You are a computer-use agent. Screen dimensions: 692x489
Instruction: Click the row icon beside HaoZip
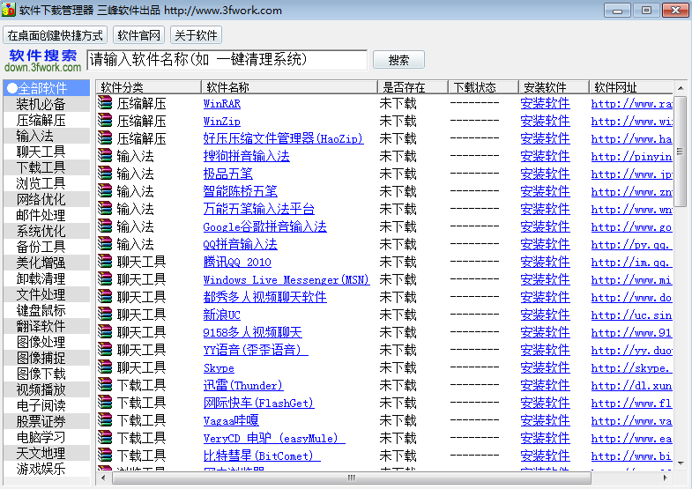pos(105,138)
